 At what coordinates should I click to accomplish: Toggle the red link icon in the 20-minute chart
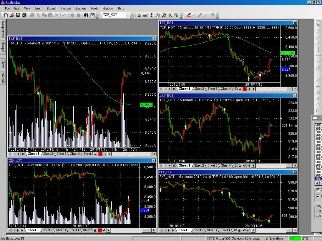[x=100, y=230]
